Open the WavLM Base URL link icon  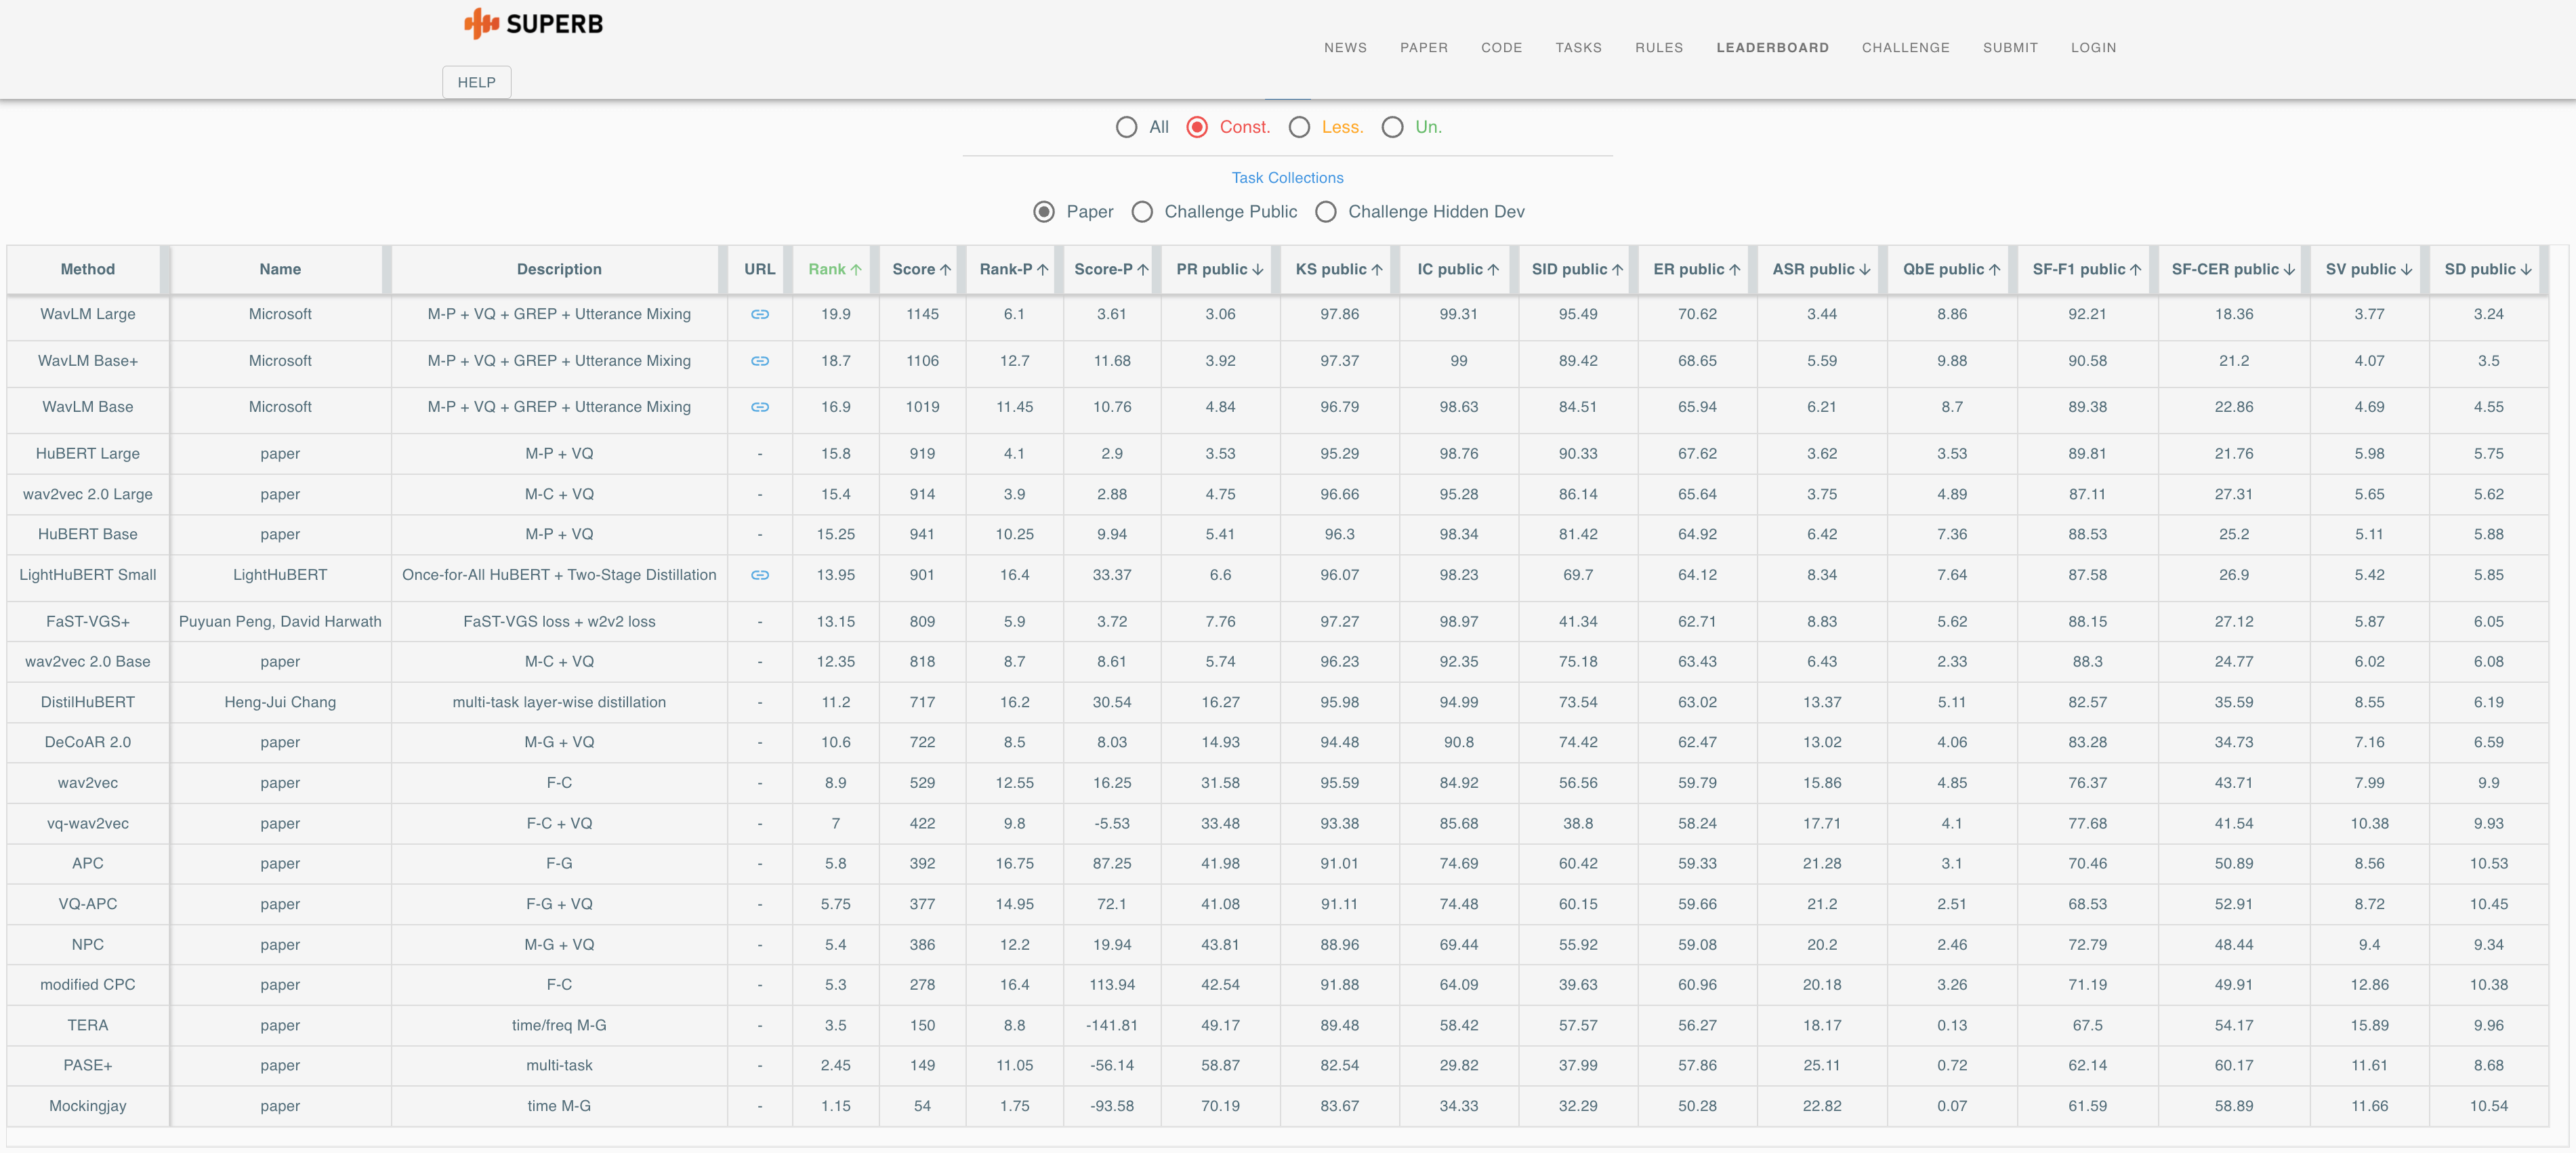click(759, 407)
